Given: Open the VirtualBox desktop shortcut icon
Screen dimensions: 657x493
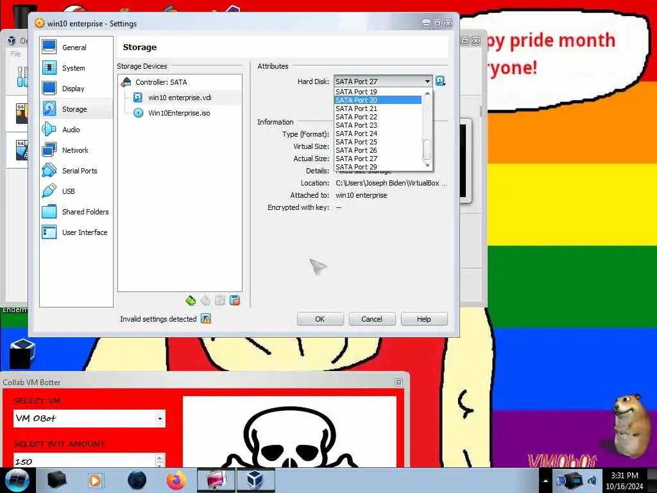Looking at the screenshot, I should [x=22, y=354].
